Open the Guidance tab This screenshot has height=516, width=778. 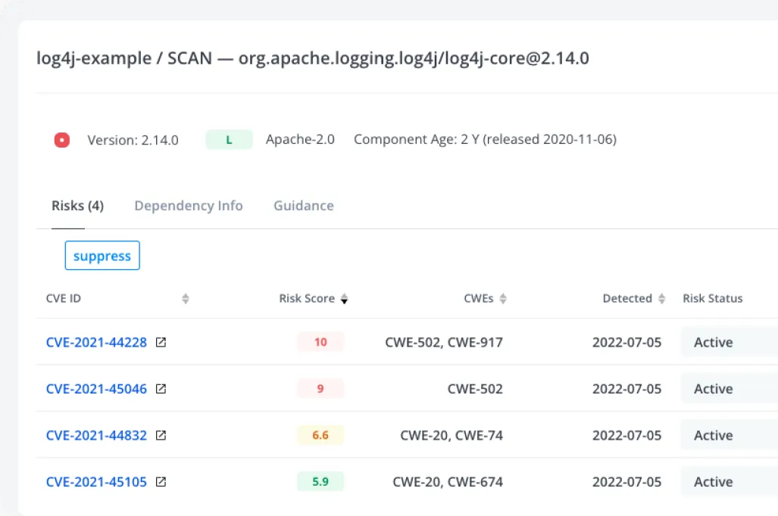click(303, 205)
